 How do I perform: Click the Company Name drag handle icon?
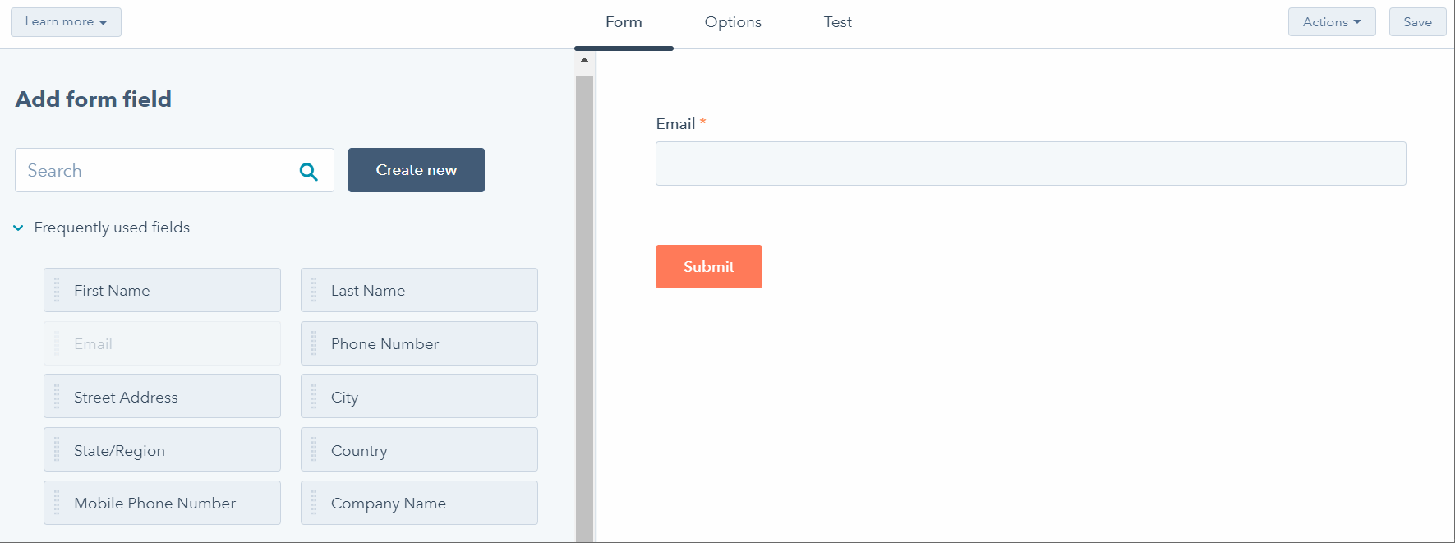(x=314, y=503)
